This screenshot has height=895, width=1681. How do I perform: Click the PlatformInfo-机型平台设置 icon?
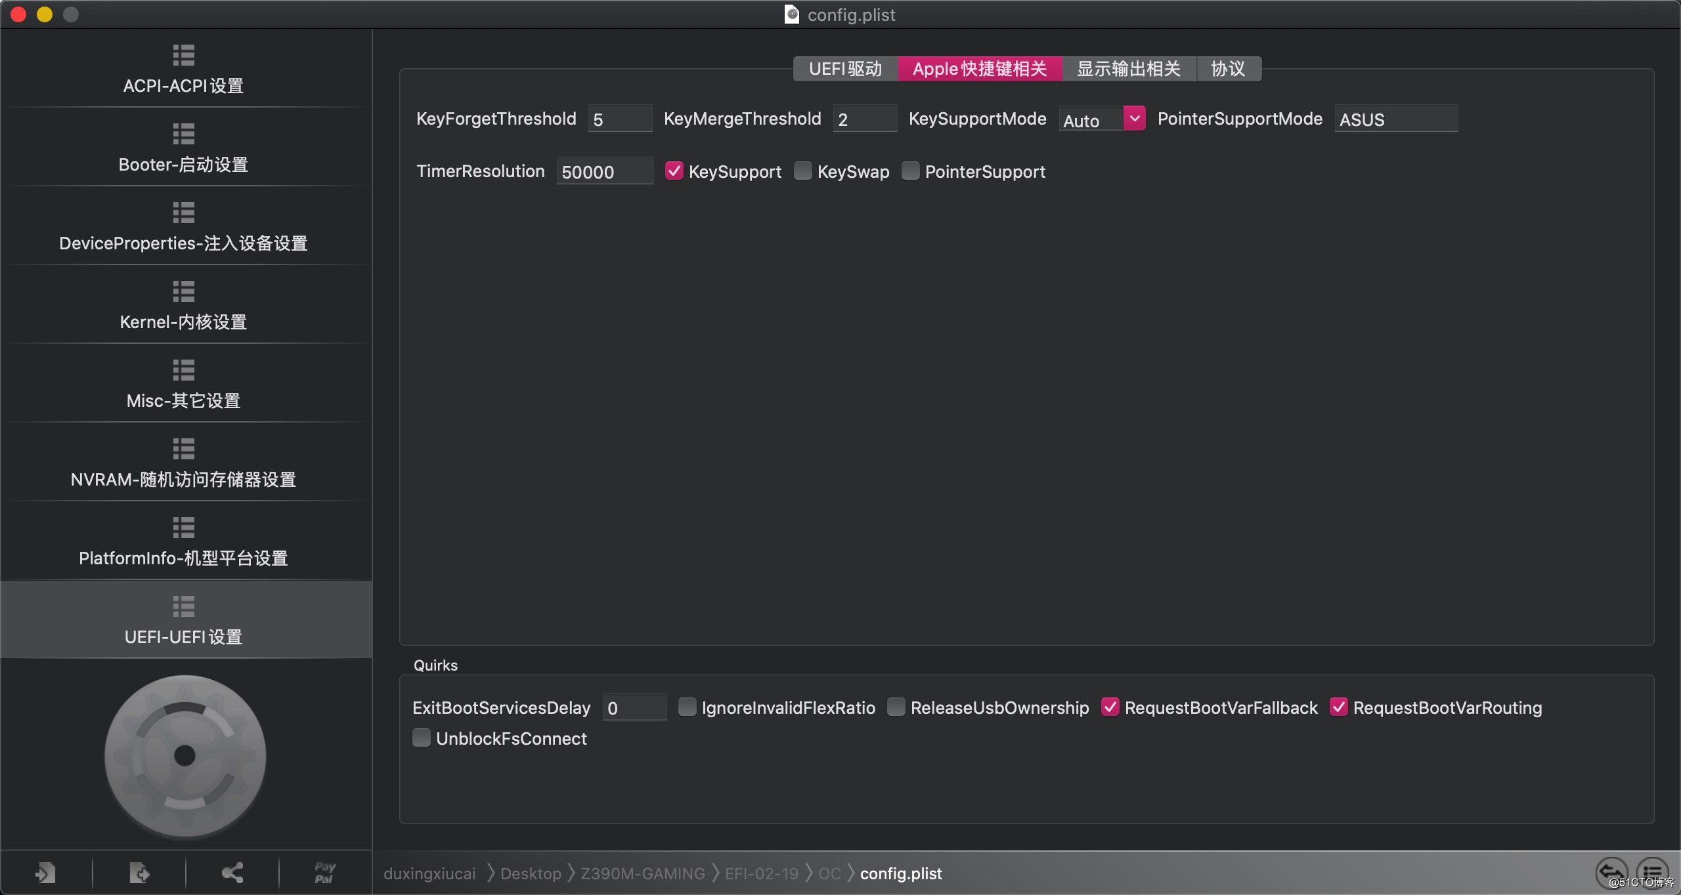183,526
